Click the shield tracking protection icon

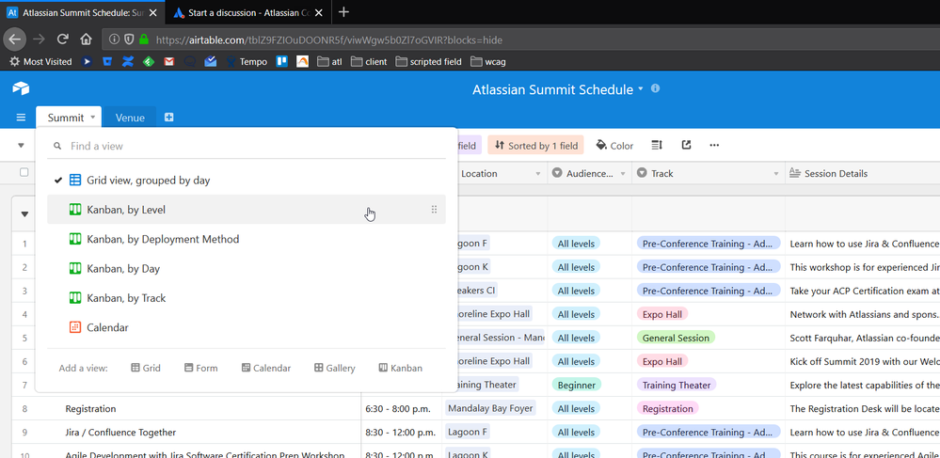(x=129, y=39)
